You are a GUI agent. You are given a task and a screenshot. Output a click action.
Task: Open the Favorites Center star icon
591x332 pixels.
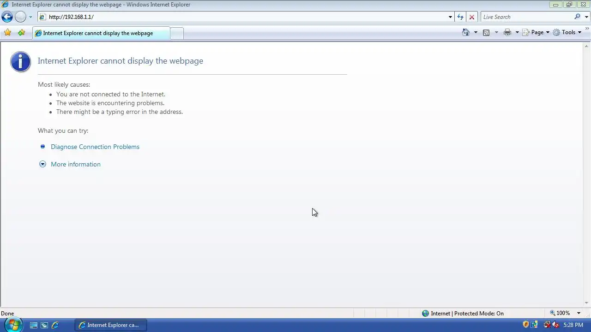pos(7,32)
